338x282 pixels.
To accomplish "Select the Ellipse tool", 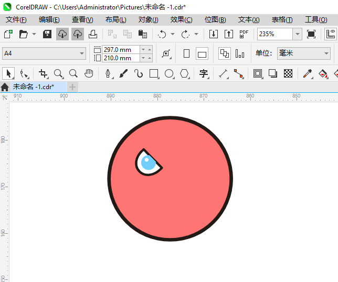I will 169,73.
